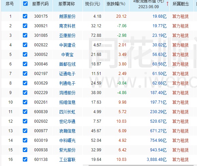Viewport: 197px width, 166px height.
Task: Click market value 19.68亿
Action: (x=160, y=16)
